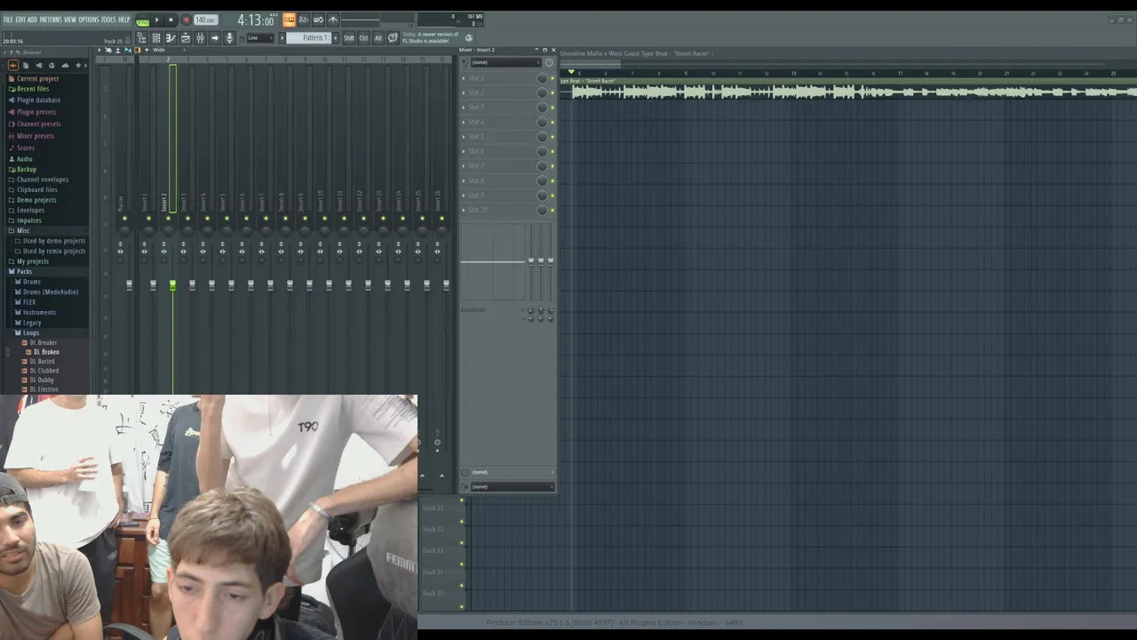Click the 4:13:00 time display
The height and width of the screenshot is (640, 1137).
pos(255,20)
